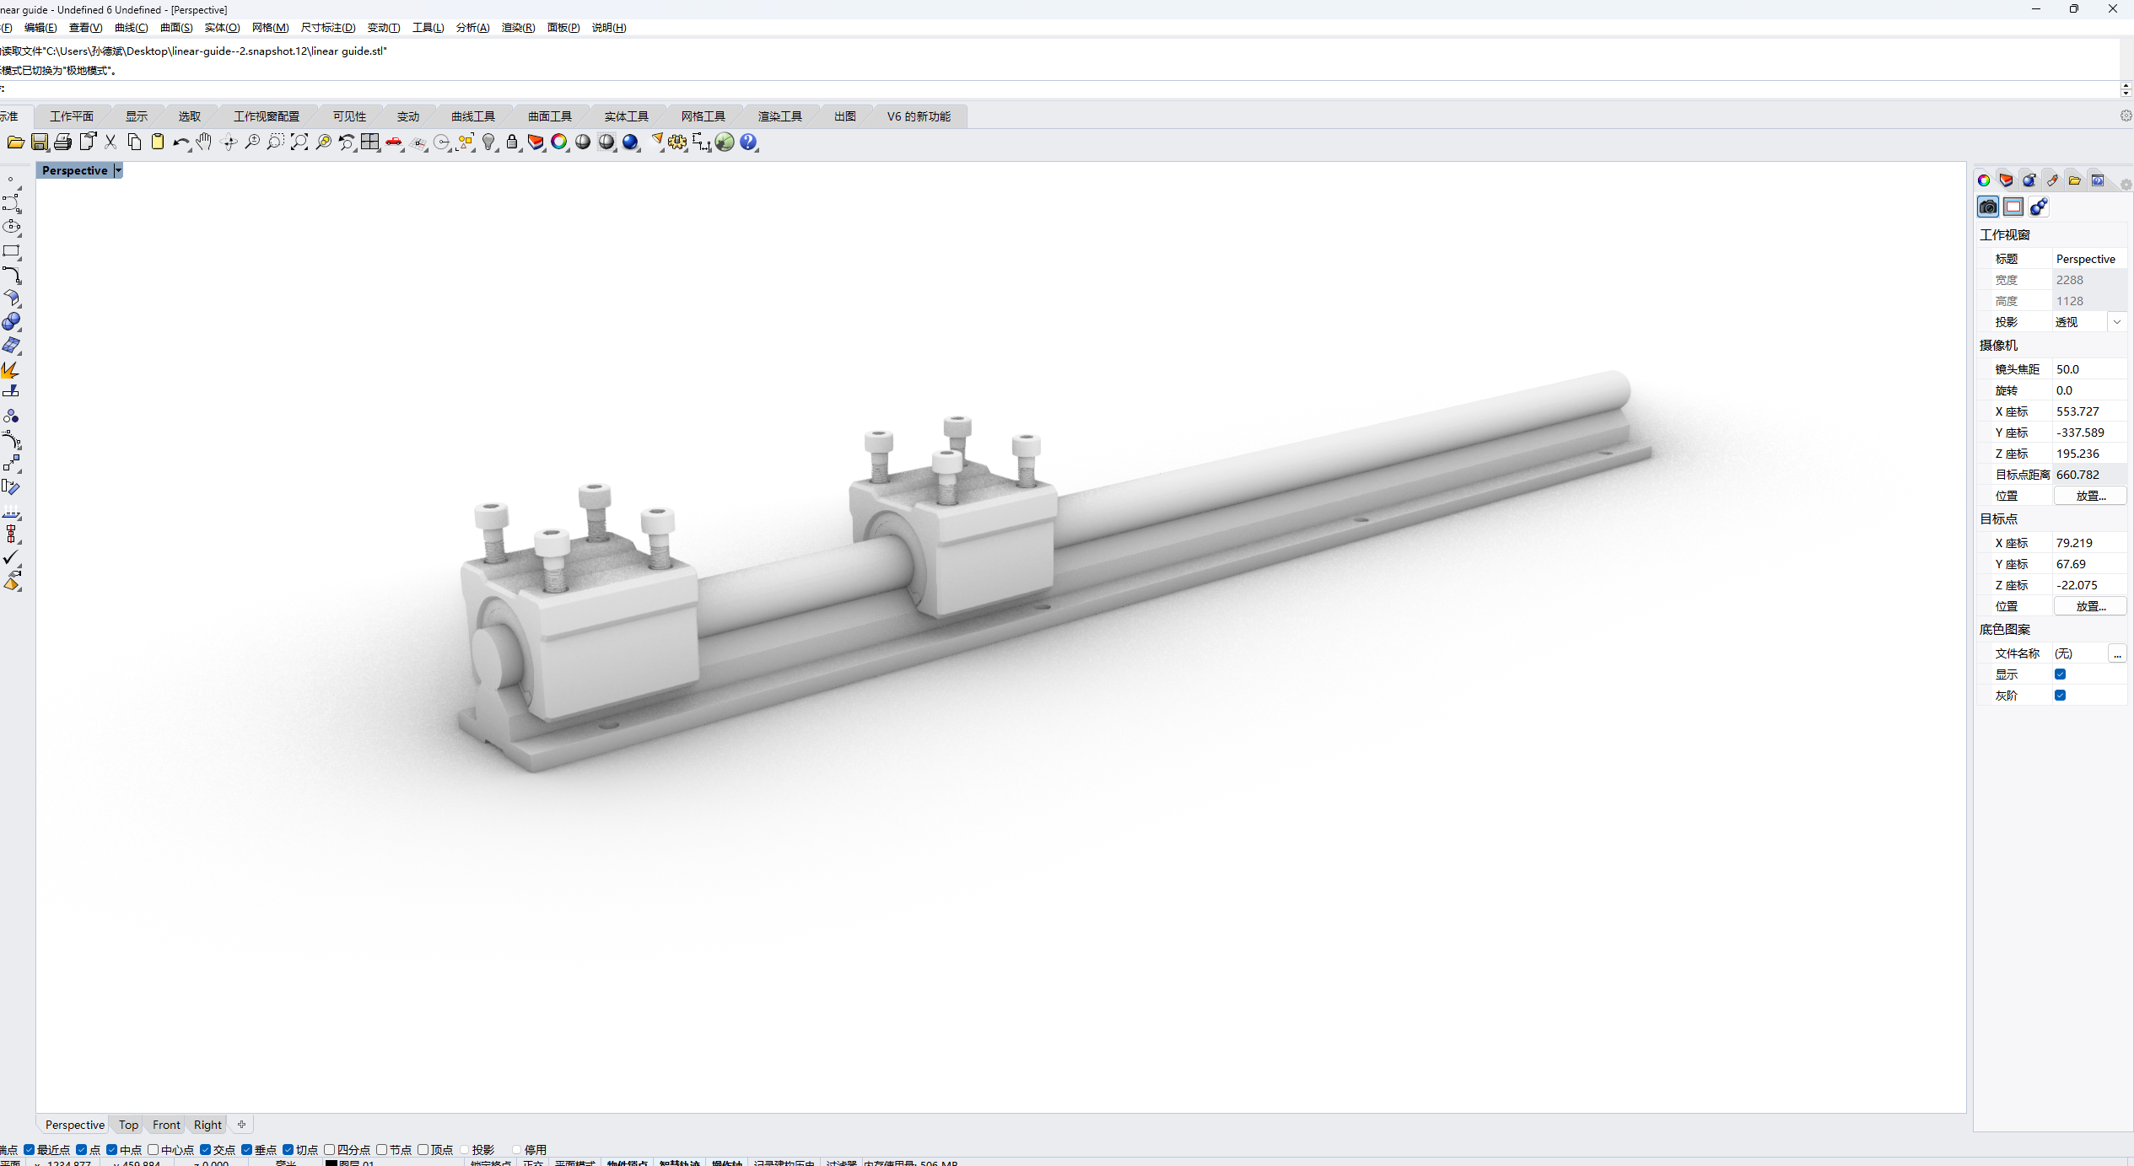Enable the 中心点 osnap checkbox
The image size is (2134, 1166).
154,1149
